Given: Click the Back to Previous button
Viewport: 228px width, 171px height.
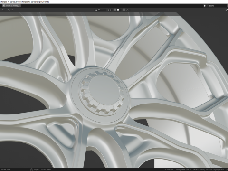Looking at the screenshot, I should (11, 6).
